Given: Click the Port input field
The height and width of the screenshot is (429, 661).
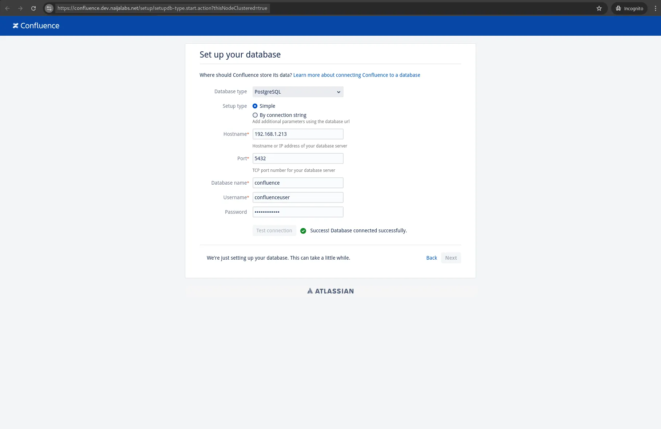Looking at the screenshot, I should [x=298, y=158].
